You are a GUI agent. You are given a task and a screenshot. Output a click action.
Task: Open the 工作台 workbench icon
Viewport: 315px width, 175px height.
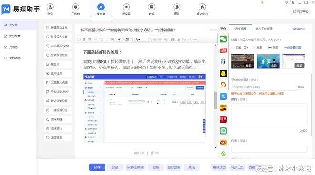75,7
